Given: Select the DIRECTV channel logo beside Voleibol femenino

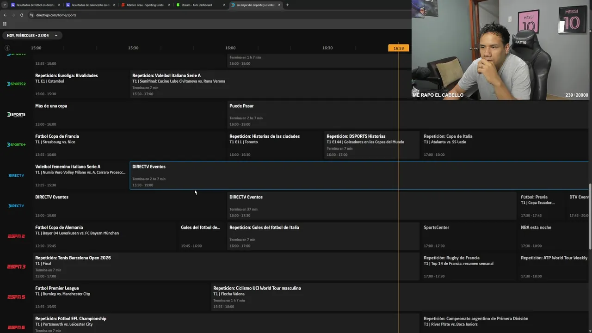Looking at the screenshot, I should pos(16,175).
